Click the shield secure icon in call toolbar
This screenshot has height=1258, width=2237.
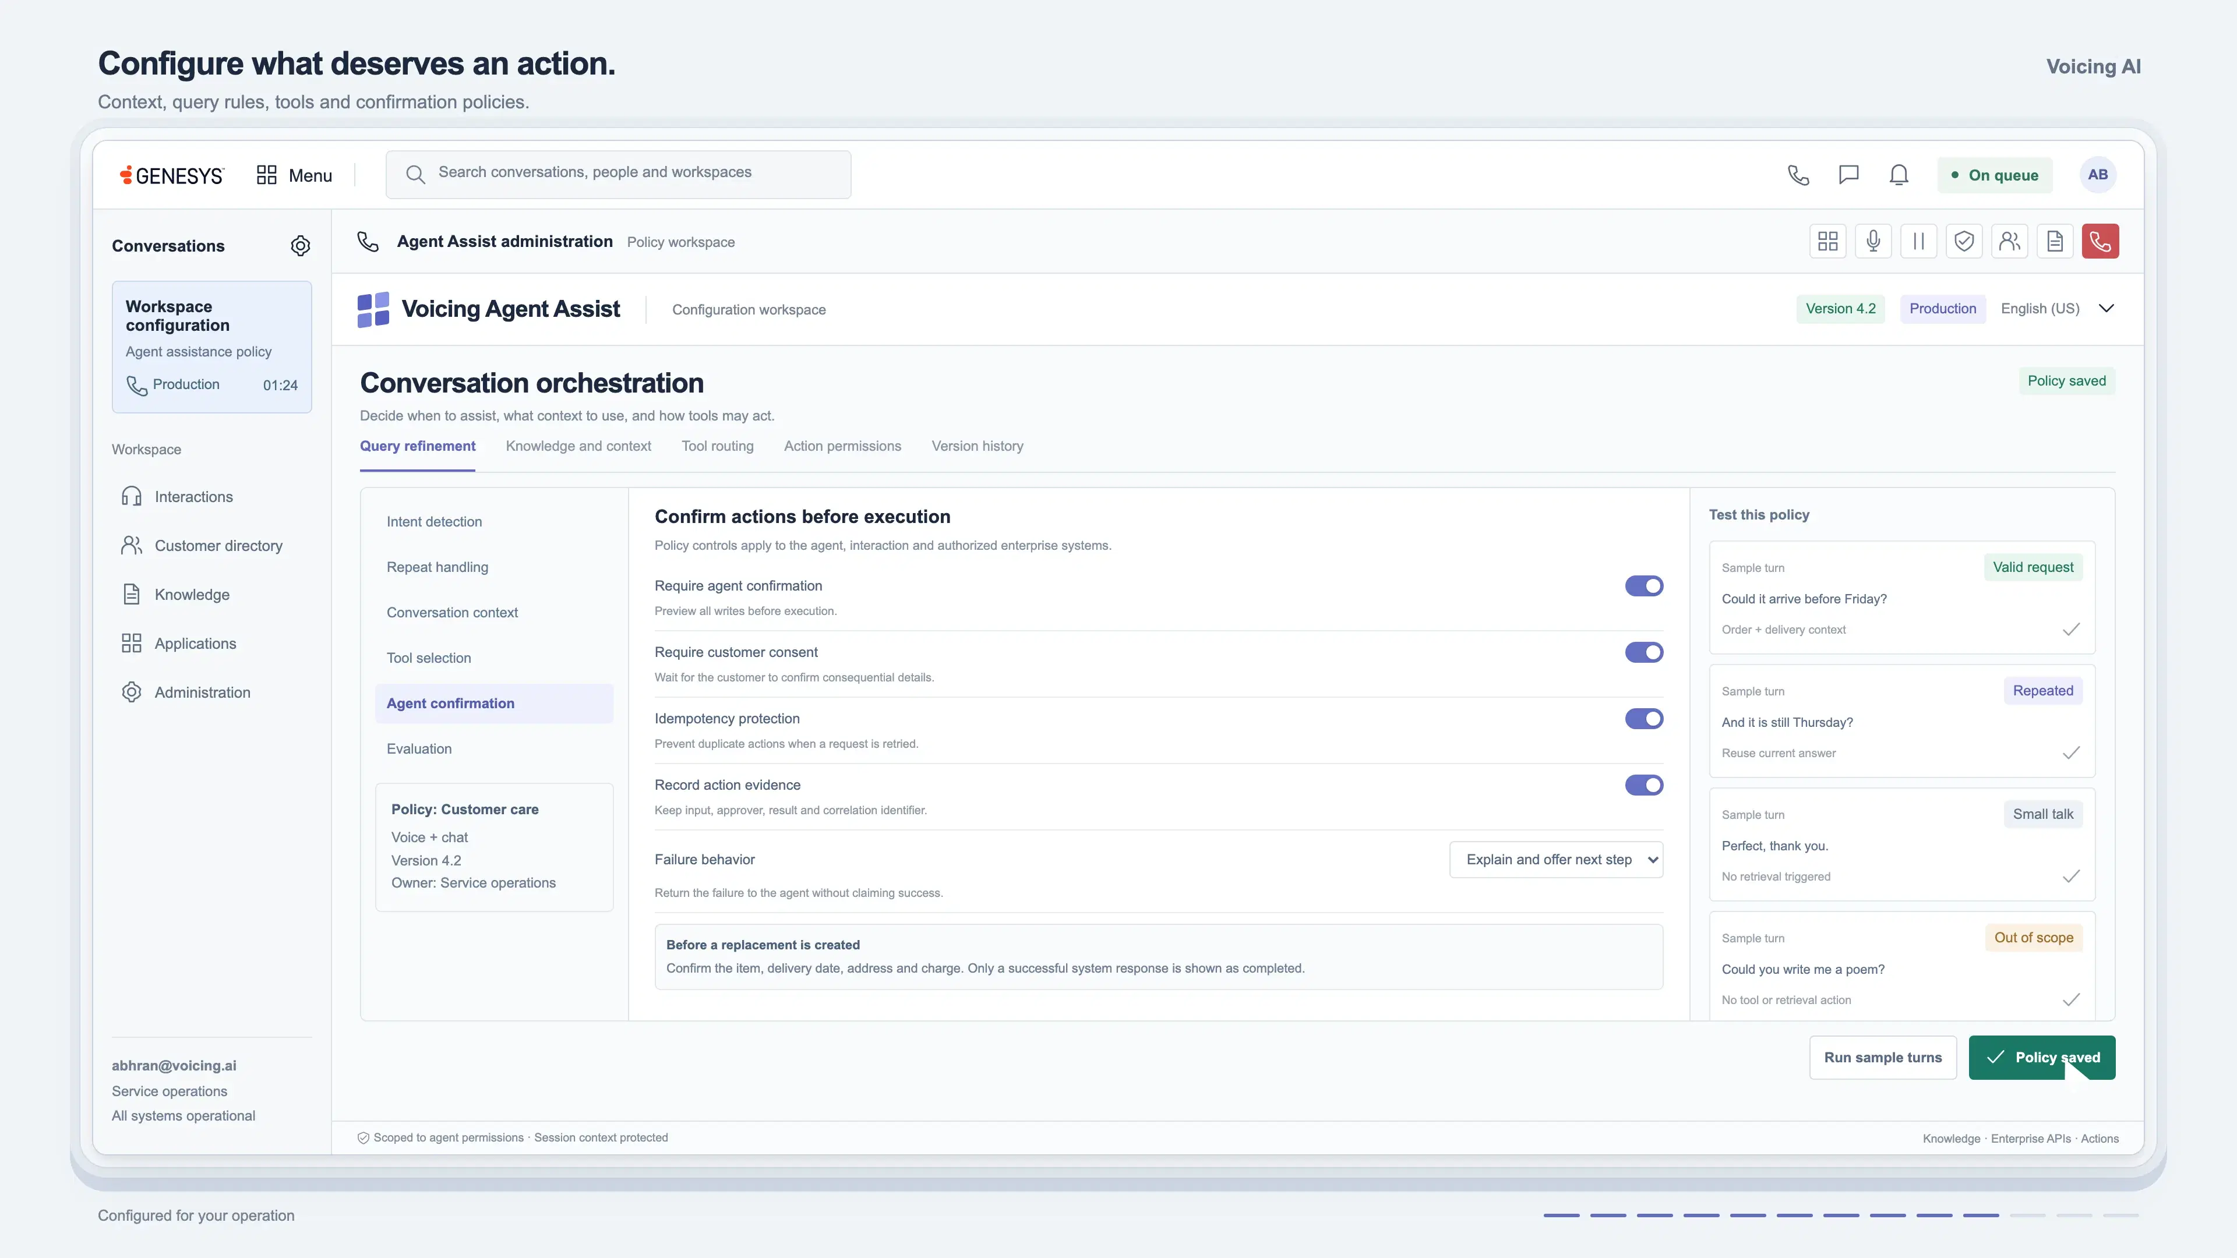[1964, 241]
